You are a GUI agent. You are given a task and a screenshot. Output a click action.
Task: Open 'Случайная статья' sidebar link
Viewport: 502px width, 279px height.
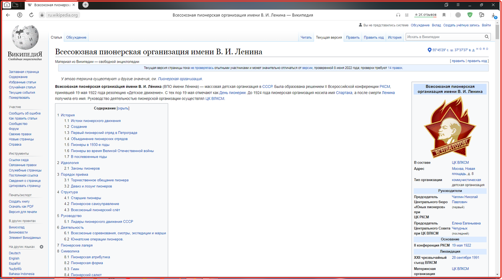click(x=23, y=87)
